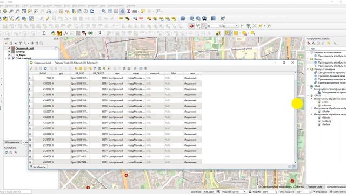Sort by the raion column header

tap(192, 73)
